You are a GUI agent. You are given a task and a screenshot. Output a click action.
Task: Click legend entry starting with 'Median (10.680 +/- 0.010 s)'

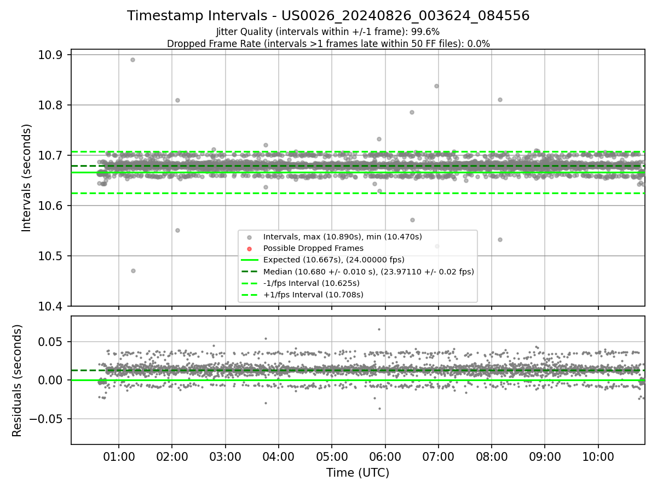coord(368,271)
